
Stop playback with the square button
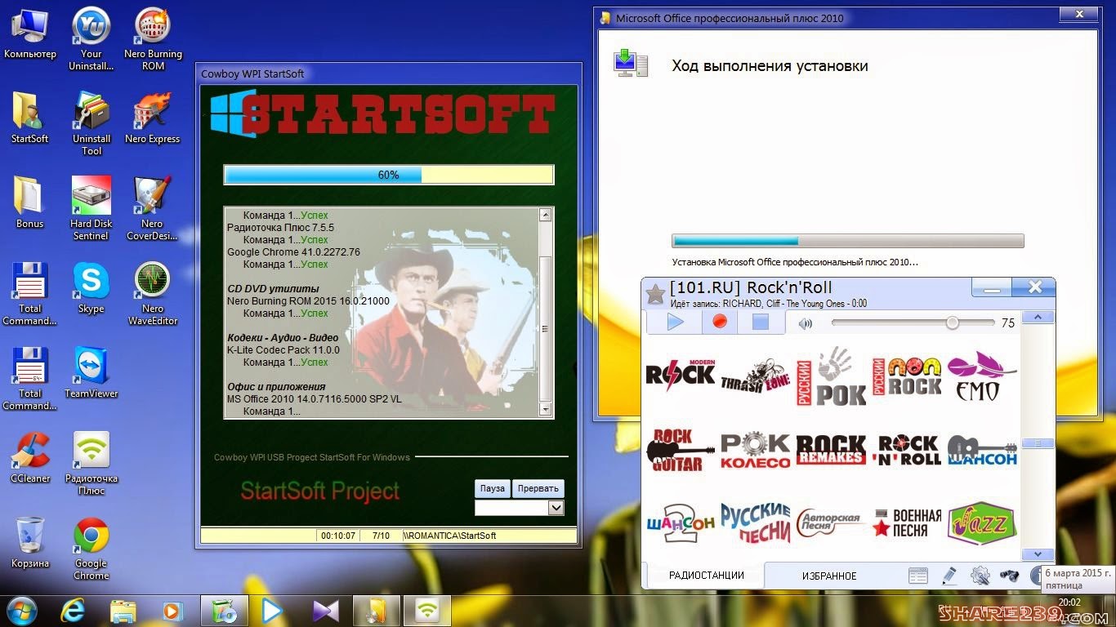coord(761,322)
